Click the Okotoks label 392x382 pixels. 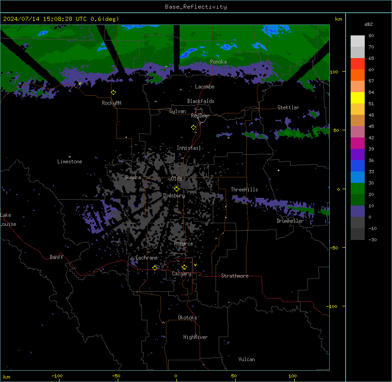(x=187, y=318)
